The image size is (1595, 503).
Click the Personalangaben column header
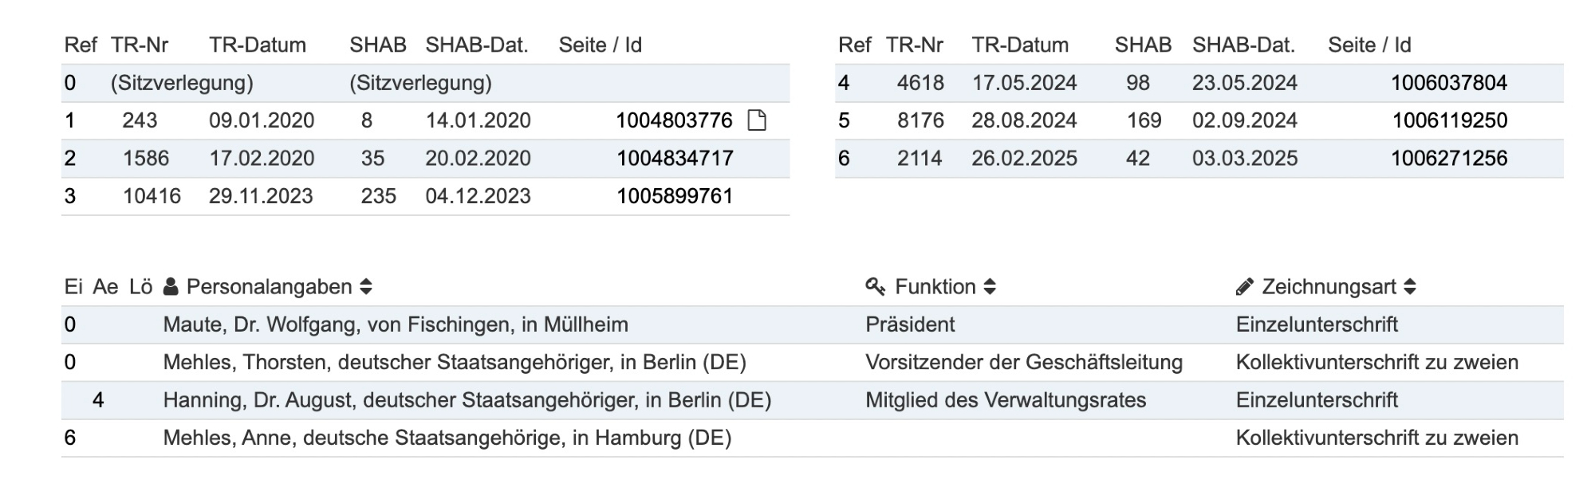click(269, 287)
